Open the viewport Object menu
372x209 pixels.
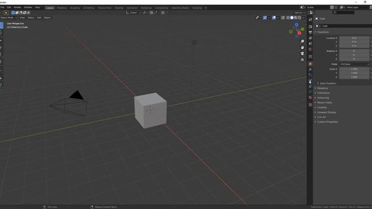[x=47, y=17]
